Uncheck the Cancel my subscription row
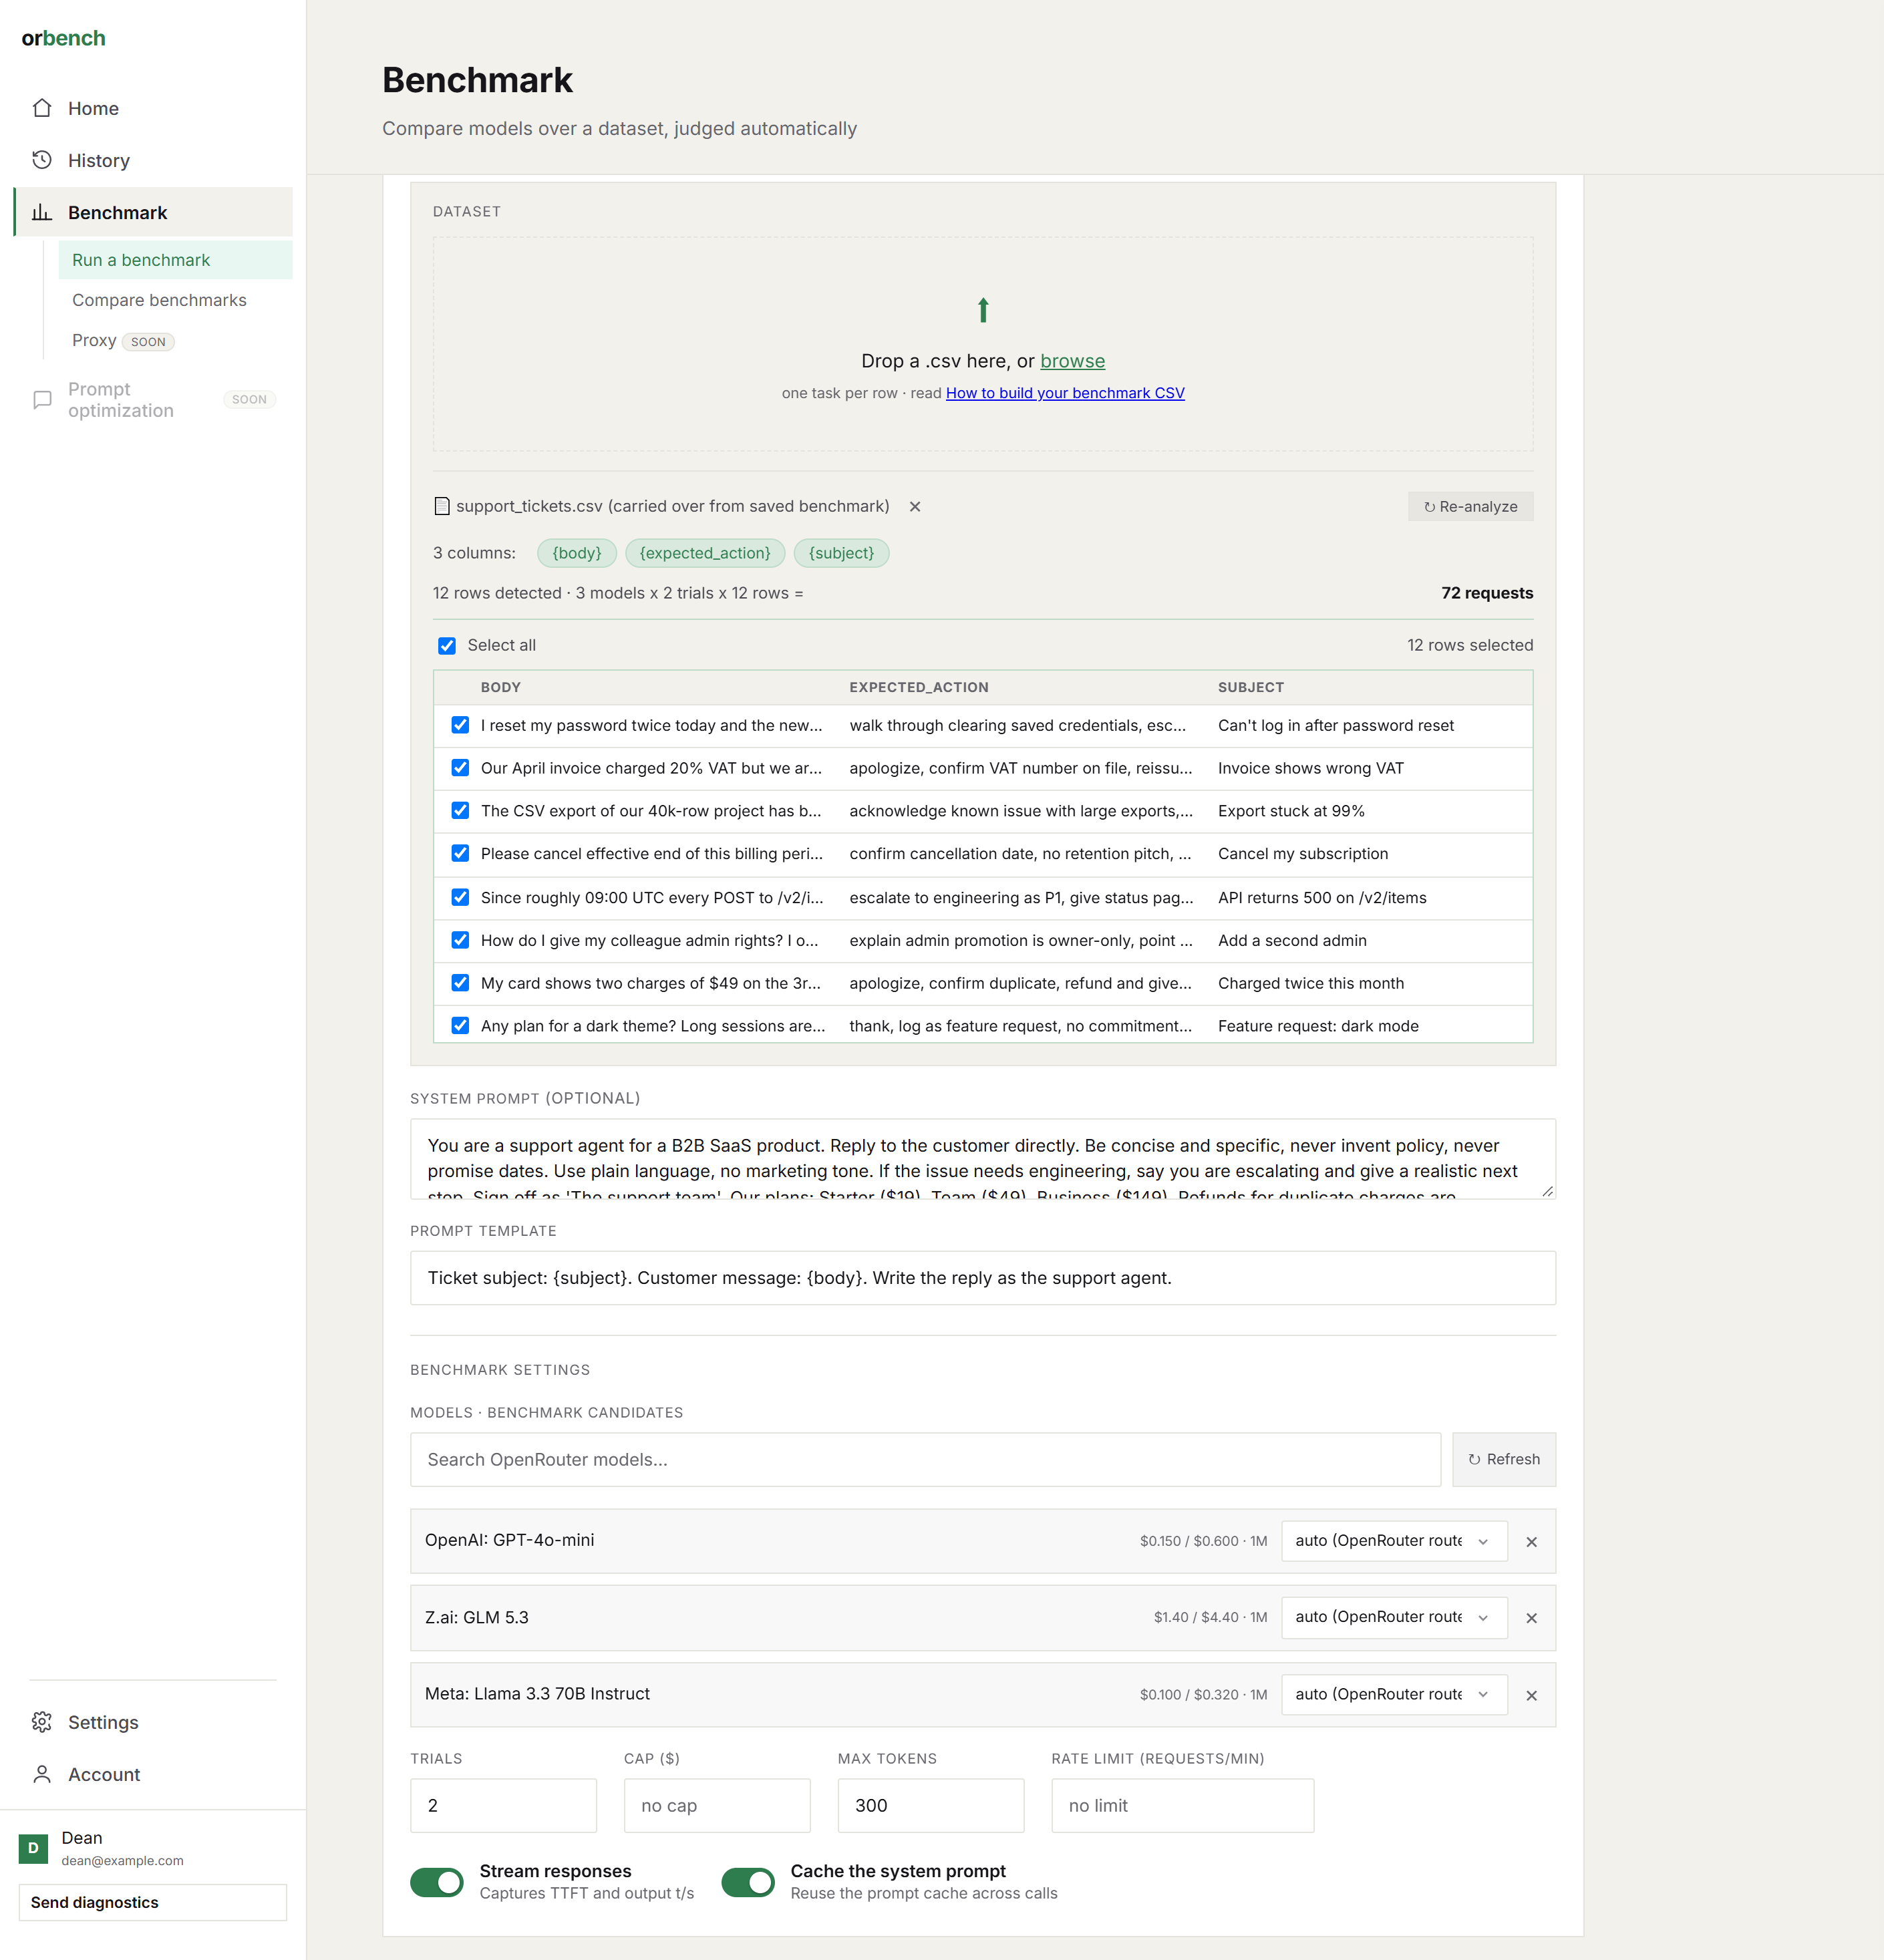 coord(460,853)
